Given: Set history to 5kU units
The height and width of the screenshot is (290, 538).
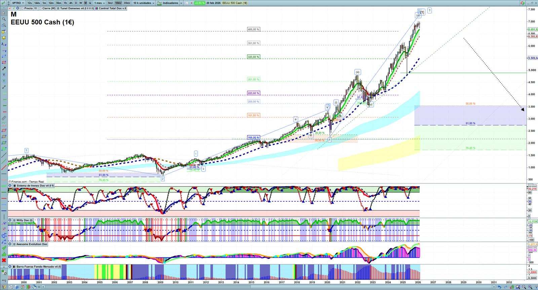Looking at the screenshot, I should point(110,3).
